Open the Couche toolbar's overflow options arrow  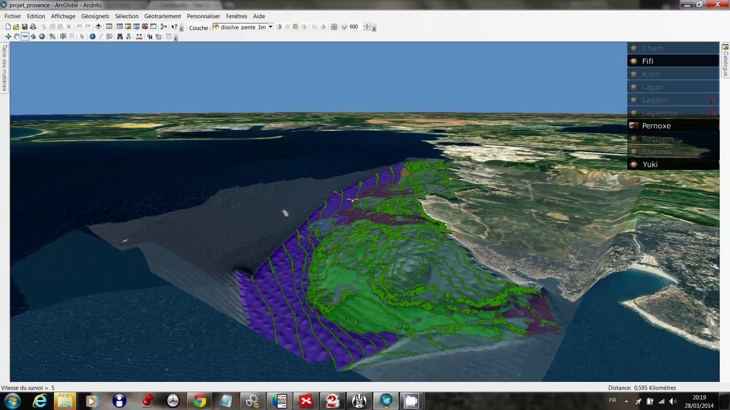(374, 28)
